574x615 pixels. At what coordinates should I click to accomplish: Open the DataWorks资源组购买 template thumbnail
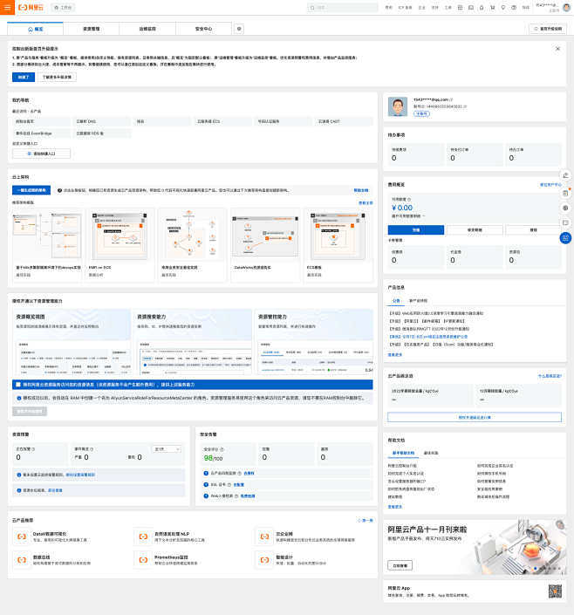(x=265, y=237)
